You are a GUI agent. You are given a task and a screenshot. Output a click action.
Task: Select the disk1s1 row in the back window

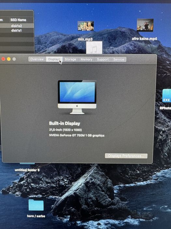[x=17, y=30]
